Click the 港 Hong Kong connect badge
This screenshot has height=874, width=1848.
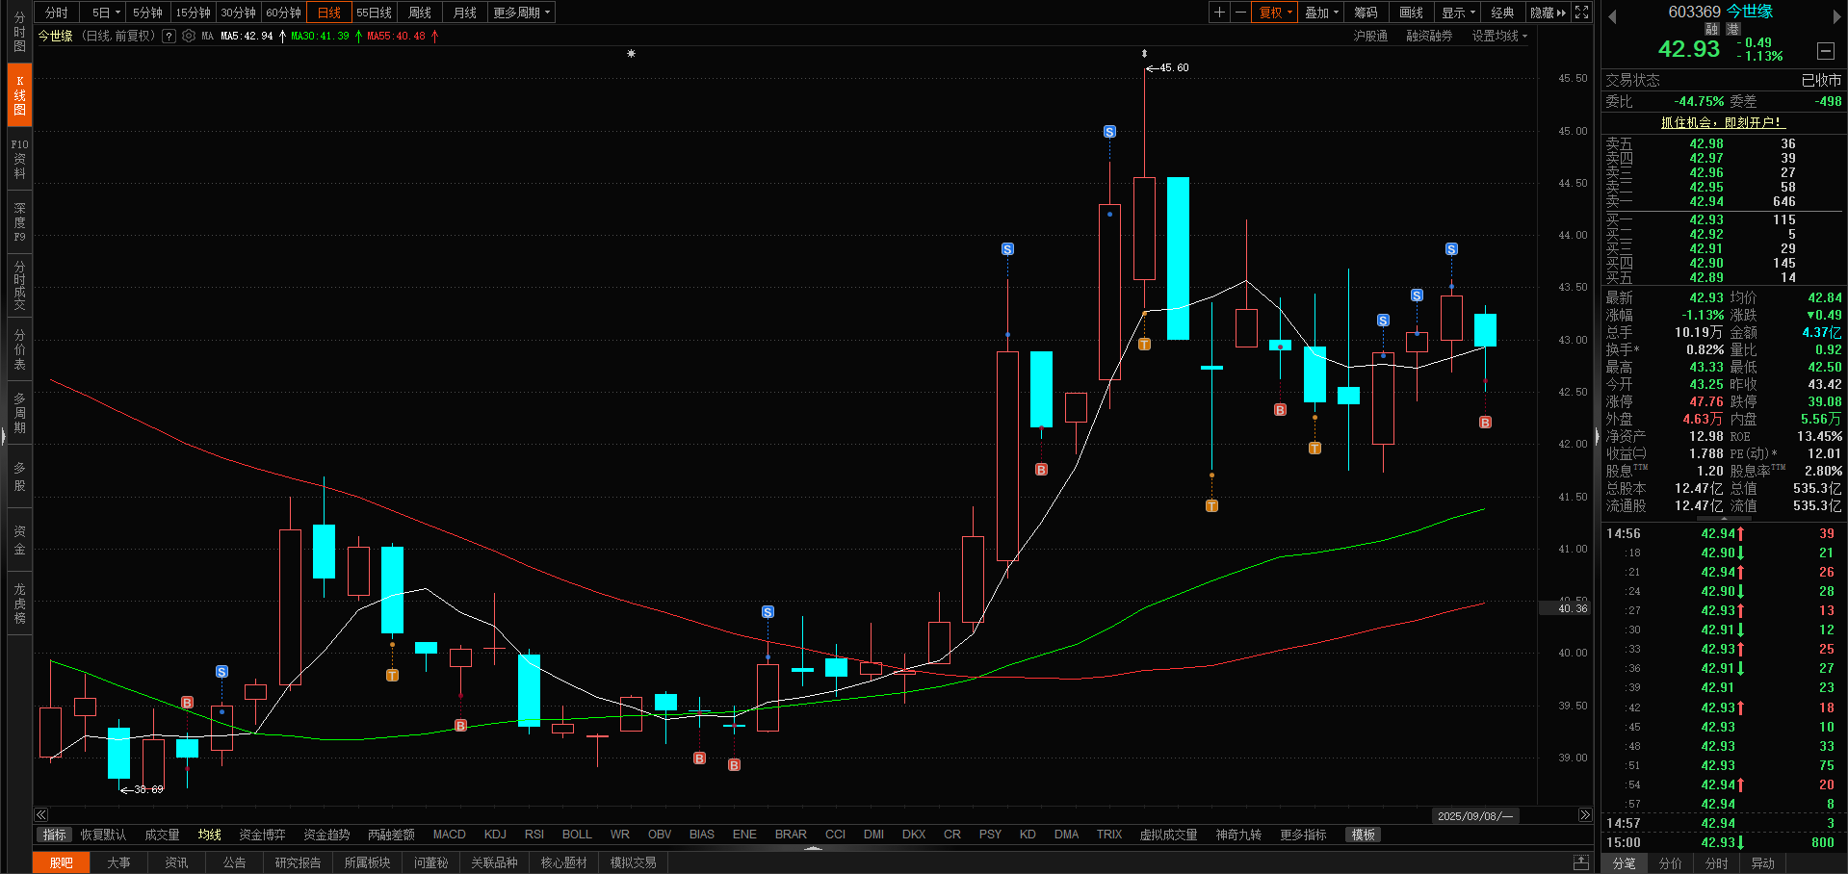click(x=1732, y=29)
